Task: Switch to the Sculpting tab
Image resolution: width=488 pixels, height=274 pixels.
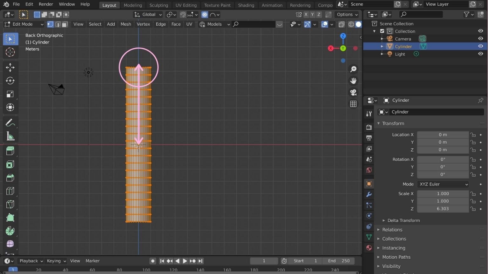Action: click(159, 5)
